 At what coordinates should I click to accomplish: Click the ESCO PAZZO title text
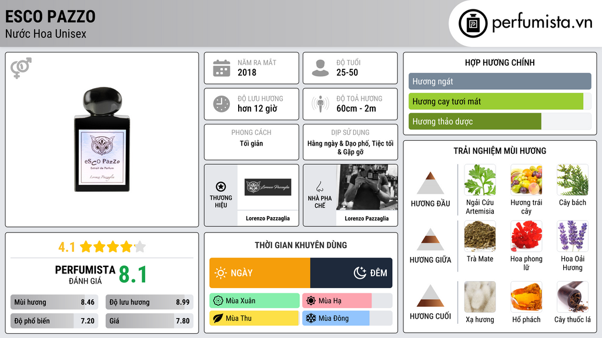tap(51, 16)
